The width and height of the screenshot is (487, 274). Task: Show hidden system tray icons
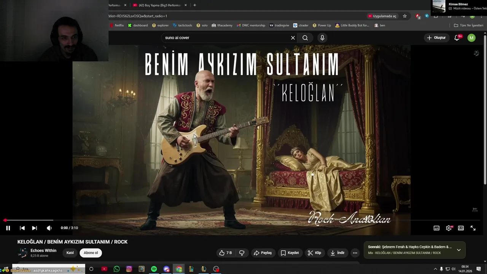[435, 269]
